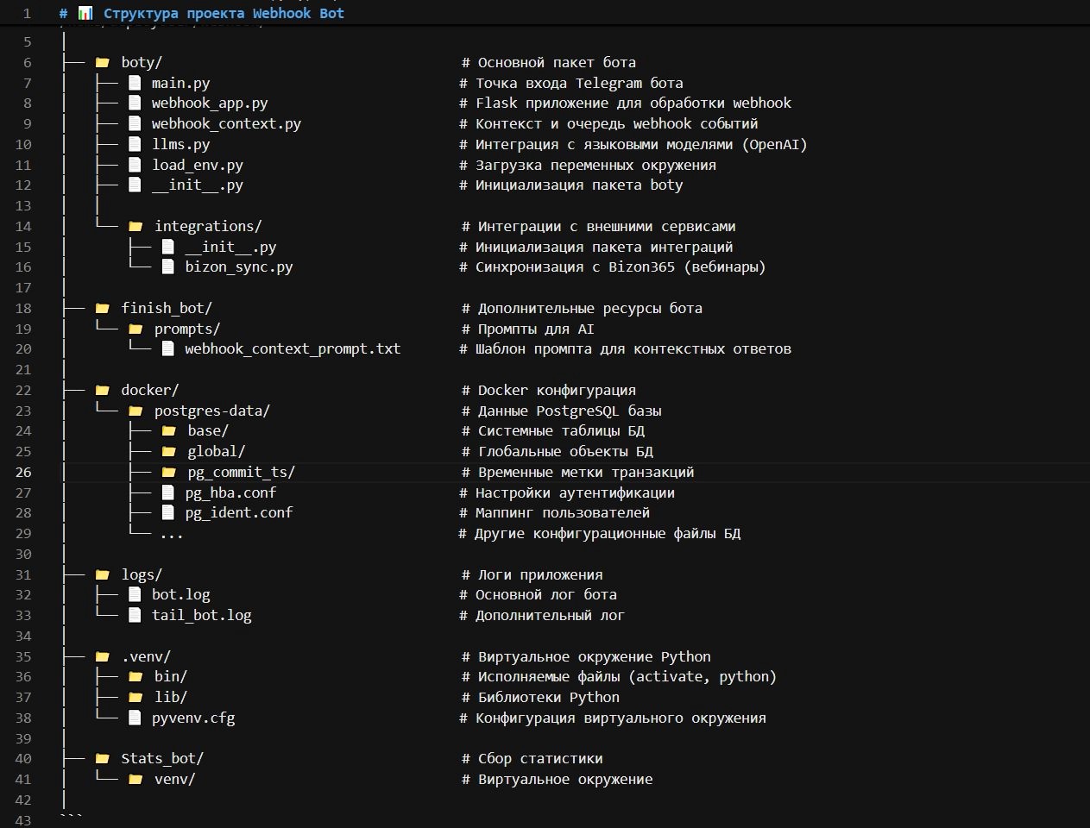1090x828 pixels.
Task: Click the file icon next to pyvenv.cfg
Action: point(135,718)
